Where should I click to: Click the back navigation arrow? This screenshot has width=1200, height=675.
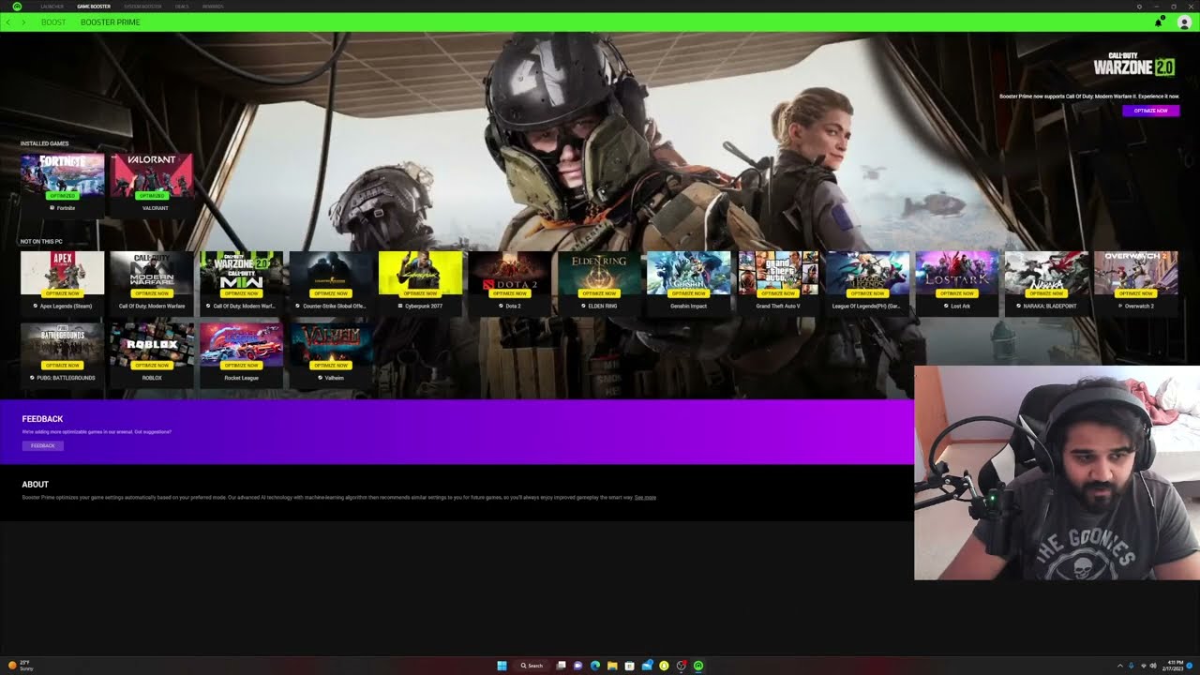[8, 22]
